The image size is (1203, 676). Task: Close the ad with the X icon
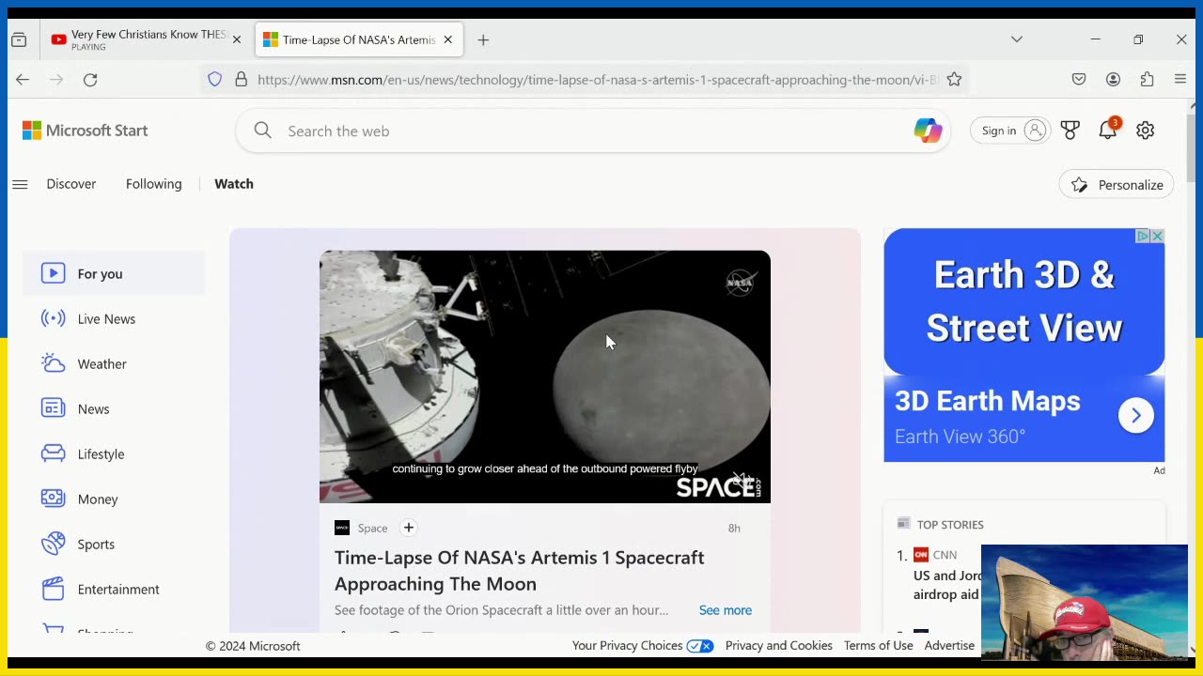(x=1157, y=236)
